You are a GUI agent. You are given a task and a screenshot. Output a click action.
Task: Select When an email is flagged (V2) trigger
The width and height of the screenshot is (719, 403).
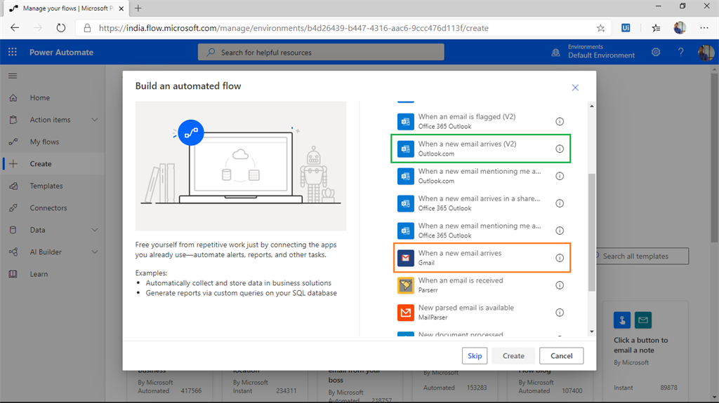click(x=482, y=121)
